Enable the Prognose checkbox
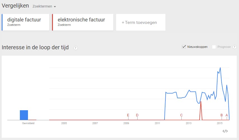239x140 pixels. (214, 47)
